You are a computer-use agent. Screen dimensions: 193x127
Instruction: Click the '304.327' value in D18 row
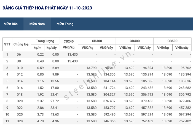tap(109, 95)
